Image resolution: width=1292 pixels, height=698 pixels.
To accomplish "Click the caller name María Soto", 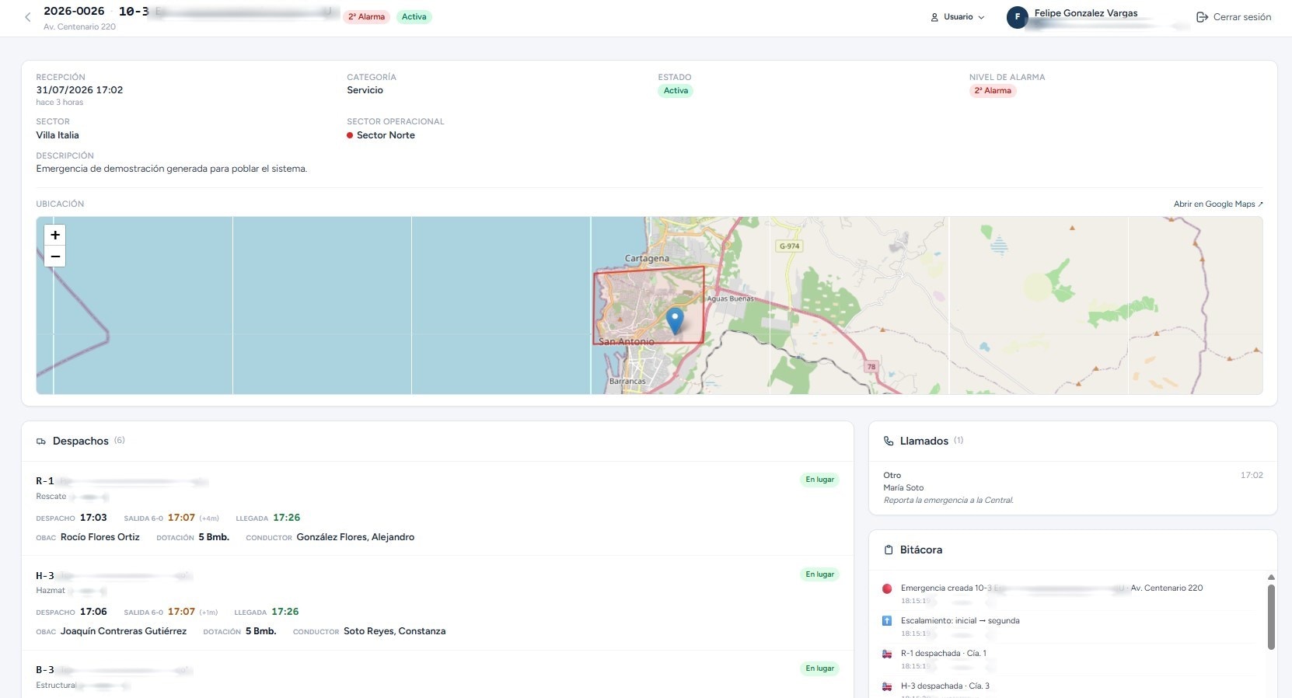I will tap(903, 488).
